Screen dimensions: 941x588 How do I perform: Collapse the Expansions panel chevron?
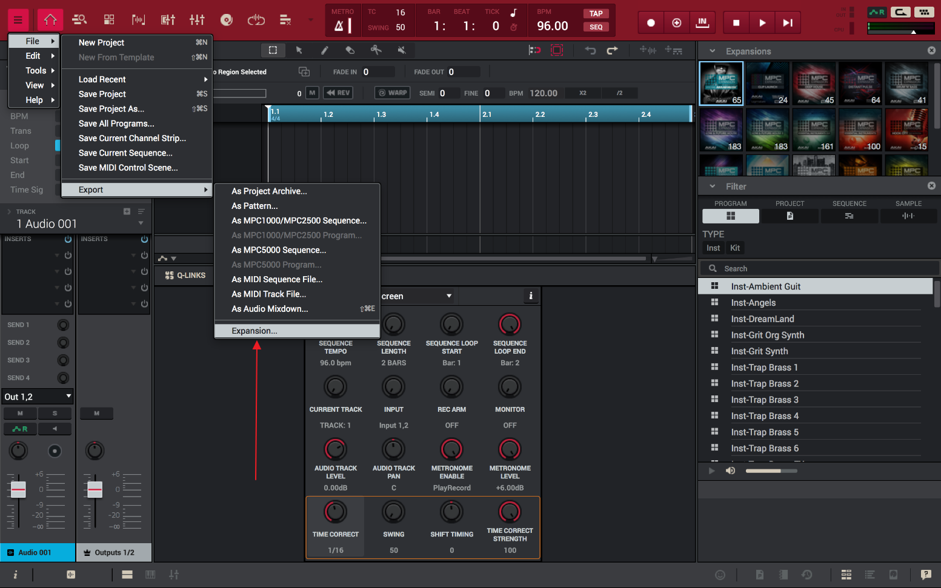713,51
